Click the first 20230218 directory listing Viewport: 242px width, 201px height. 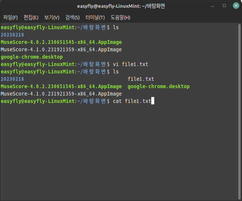tap(12, 35)
